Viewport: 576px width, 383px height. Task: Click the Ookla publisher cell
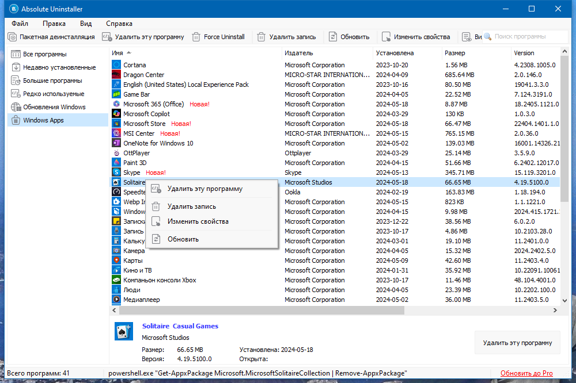293,192
